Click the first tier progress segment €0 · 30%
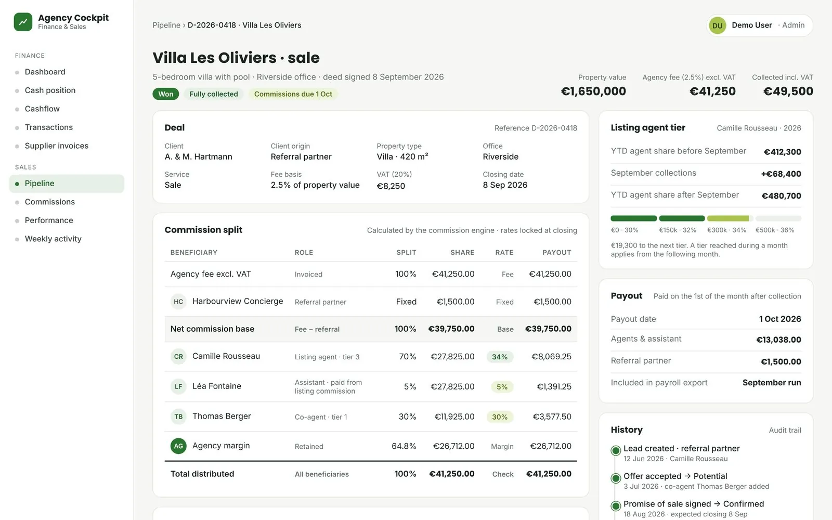The height and width of the screenshot is (520, 832). click(634, 218)
